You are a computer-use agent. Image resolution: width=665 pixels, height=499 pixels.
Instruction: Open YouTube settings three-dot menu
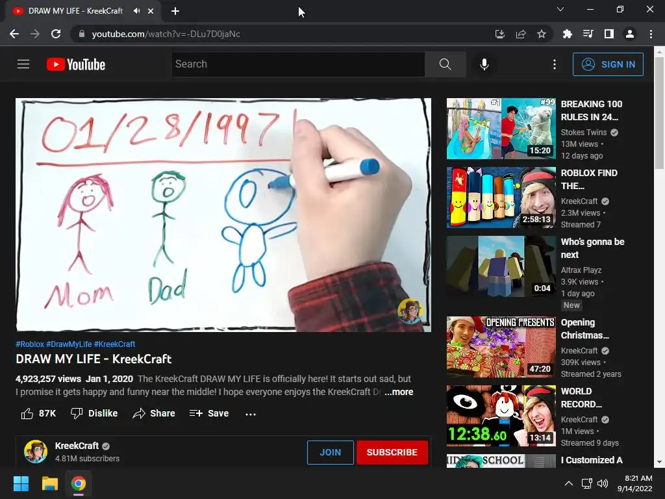point(555,64)
